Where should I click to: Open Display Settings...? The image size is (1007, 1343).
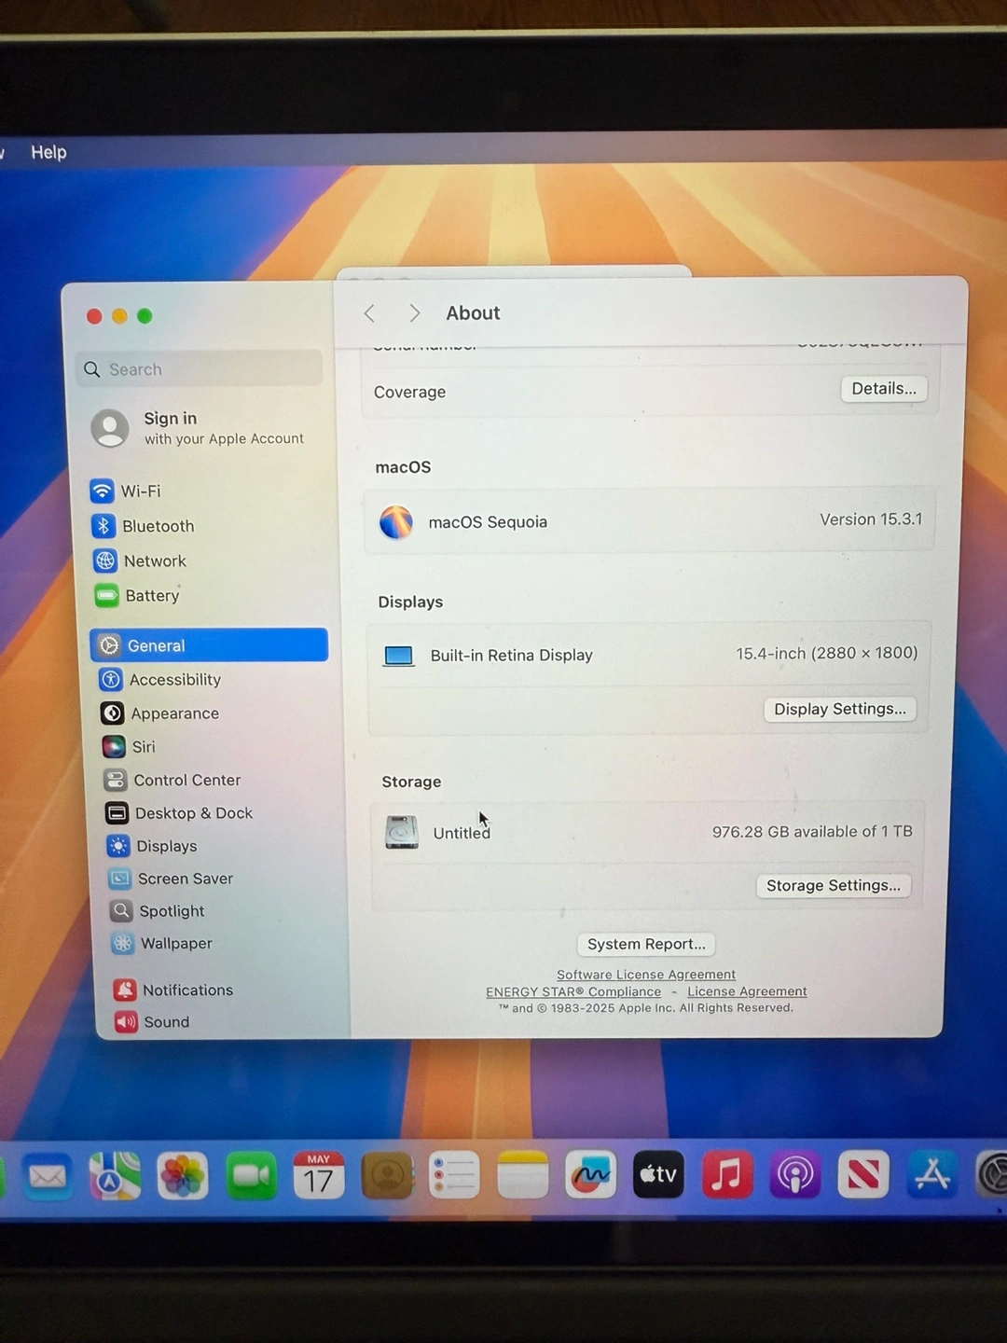tap(840, 709)
